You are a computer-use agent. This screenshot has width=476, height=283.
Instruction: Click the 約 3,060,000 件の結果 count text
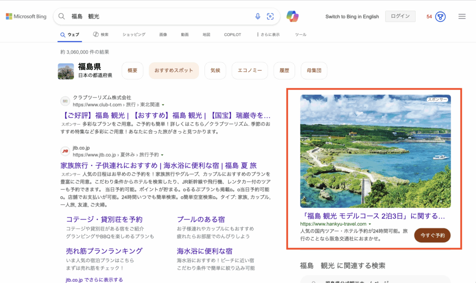(85, 52)
